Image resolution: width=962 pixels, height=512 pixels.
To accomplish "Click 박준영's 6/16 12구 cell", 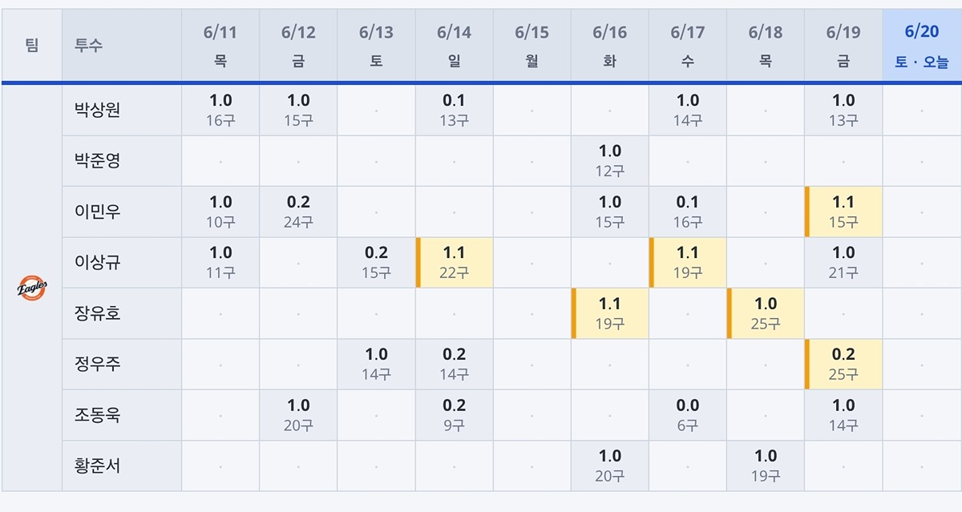I will pos(610,161).
